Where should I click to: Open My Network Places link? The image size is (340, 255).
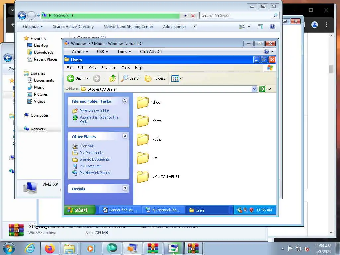tap(95, 173)
